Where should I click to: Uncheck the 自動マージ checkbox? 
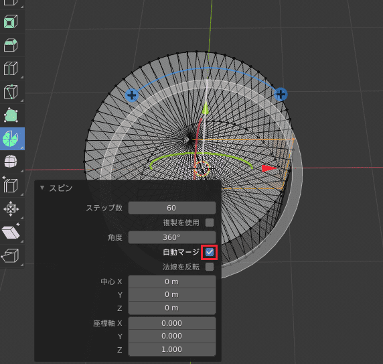click(210, 252)
